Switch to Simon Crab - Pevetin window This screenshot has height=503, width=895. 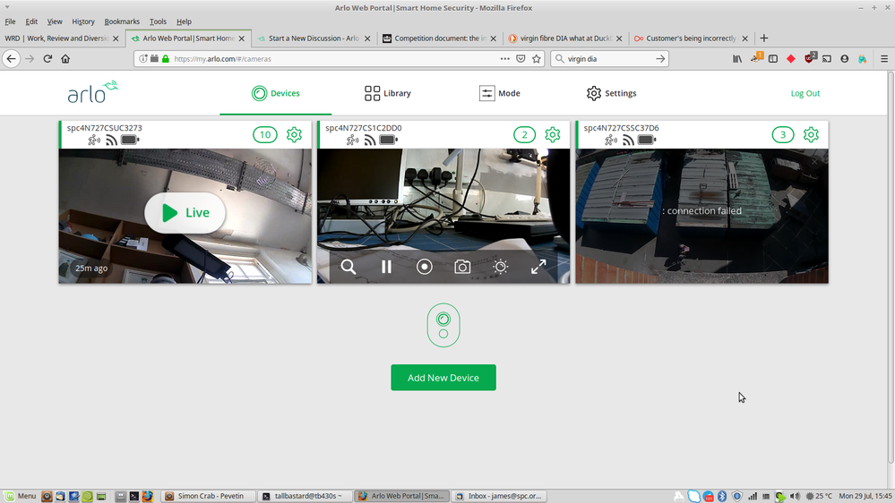[x=207, y=496]
